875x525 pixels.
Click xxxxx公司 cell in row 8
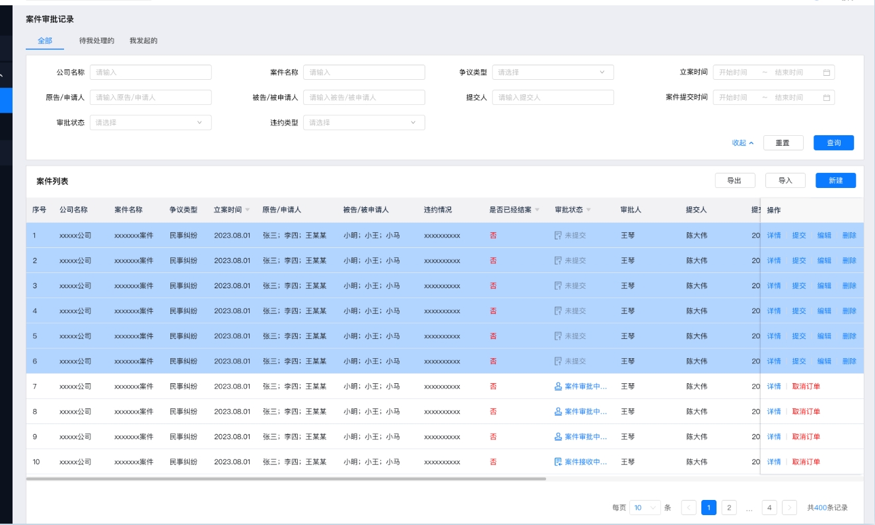click(x=75, y=412)
